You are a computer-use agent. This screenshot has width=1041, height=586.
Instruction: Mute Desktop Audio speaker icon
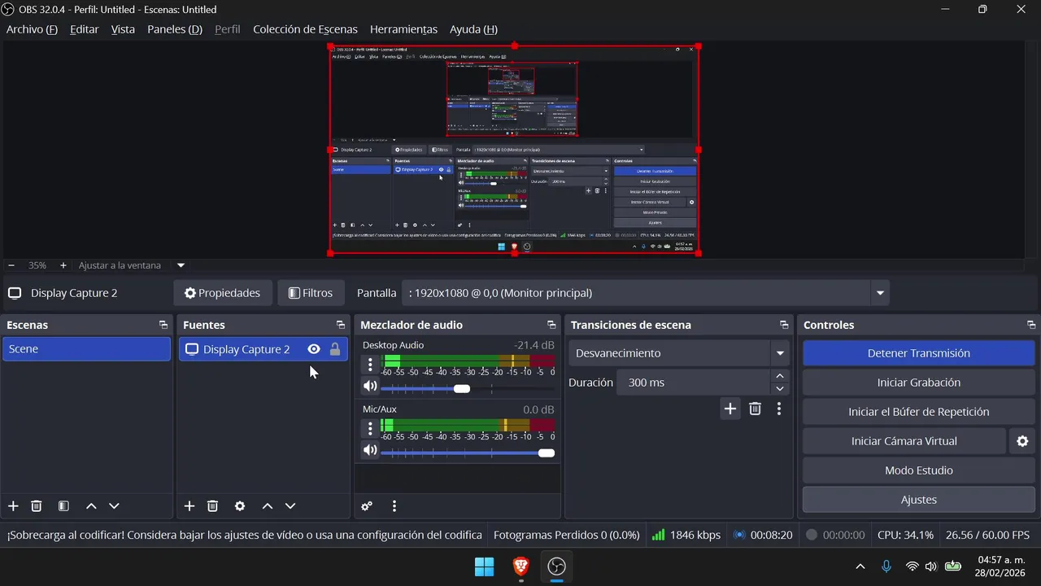(x=370, y=387)
